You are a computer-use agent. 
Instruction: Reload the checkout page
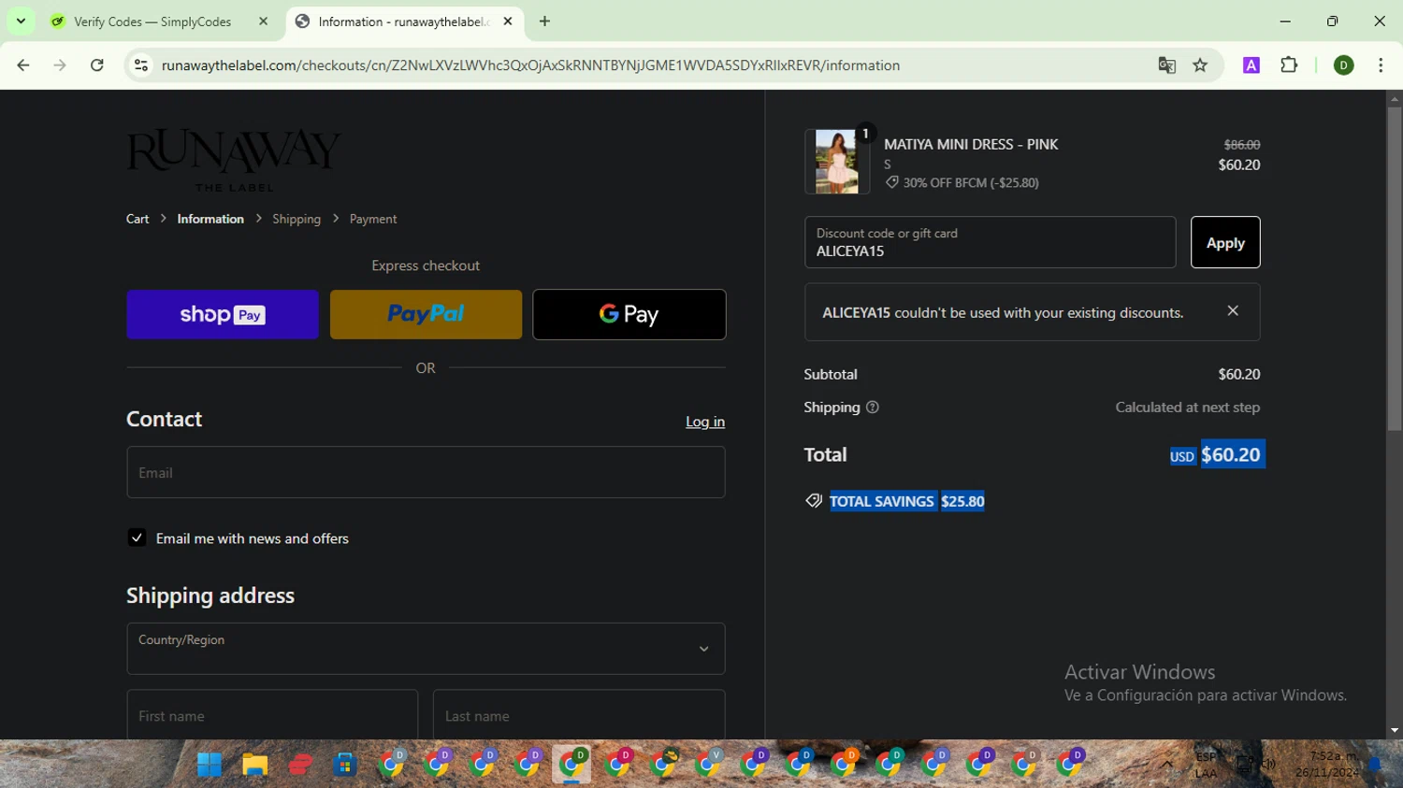click(96, 65)
